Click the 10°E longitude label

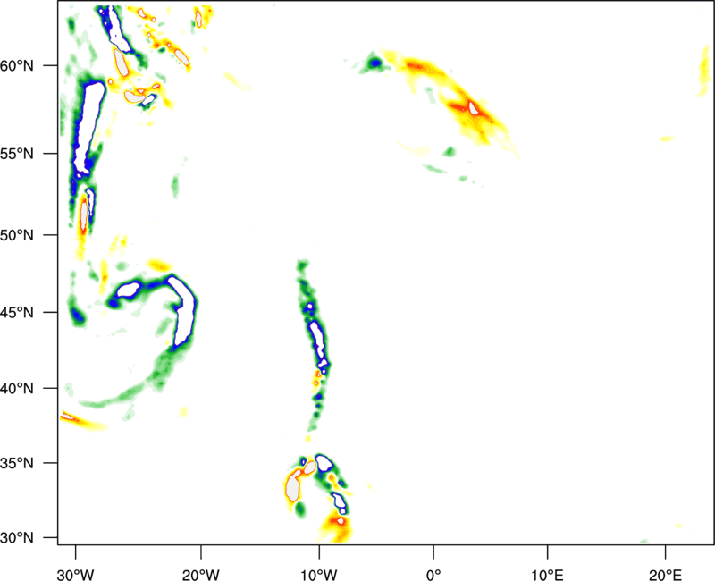click(x=547, y=575)
